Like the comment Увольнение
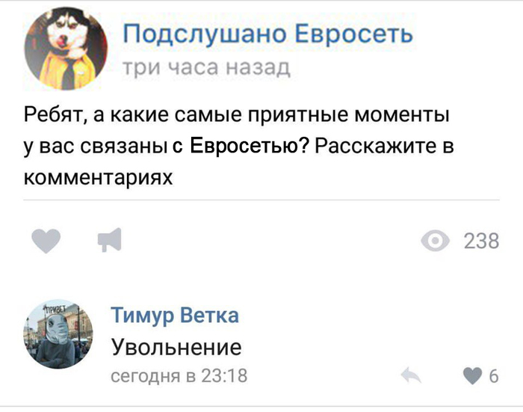This screenshot has height=412, width=523. (473, 375)
